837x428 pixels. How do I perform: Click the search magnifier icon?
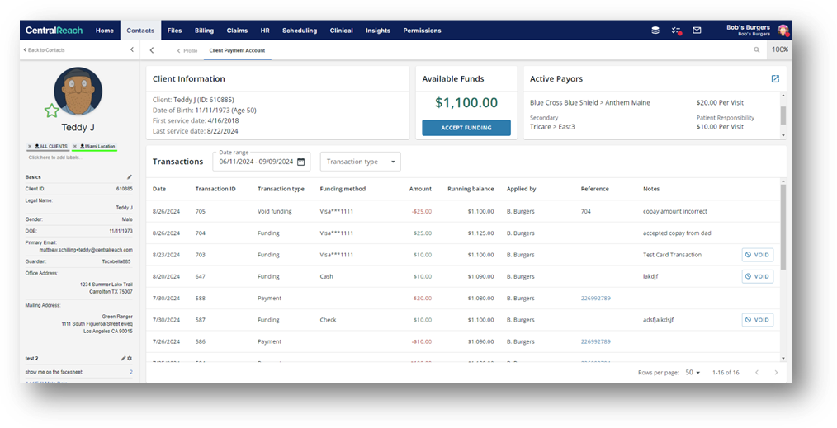click(756, 49)
